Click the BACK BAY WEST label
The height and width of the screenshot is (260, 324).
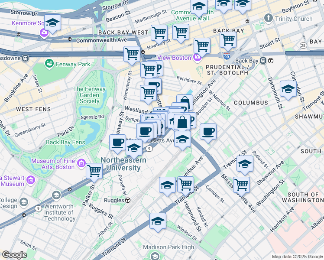click(123, 32)
